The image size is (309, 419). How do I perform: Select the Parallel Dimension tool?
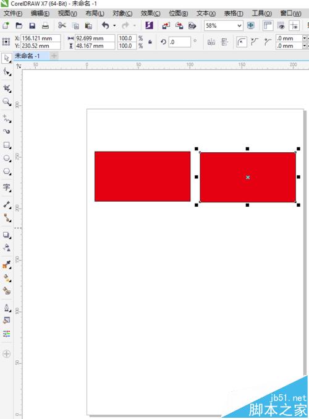7,205
